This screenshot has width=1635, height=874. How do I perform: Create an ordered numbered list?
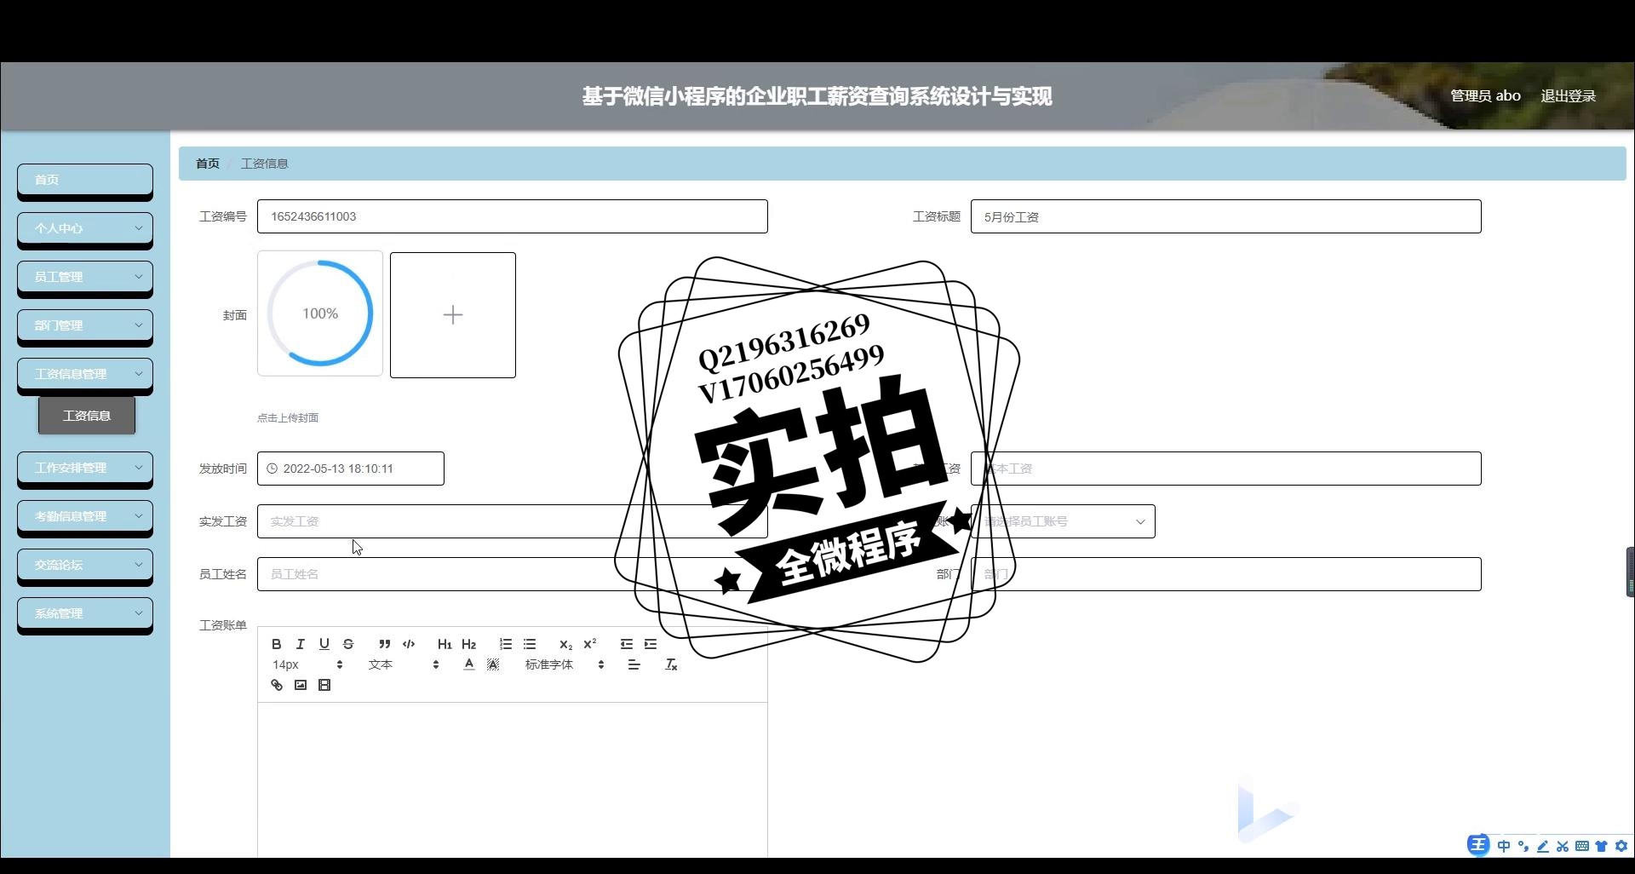pos(506,644)
